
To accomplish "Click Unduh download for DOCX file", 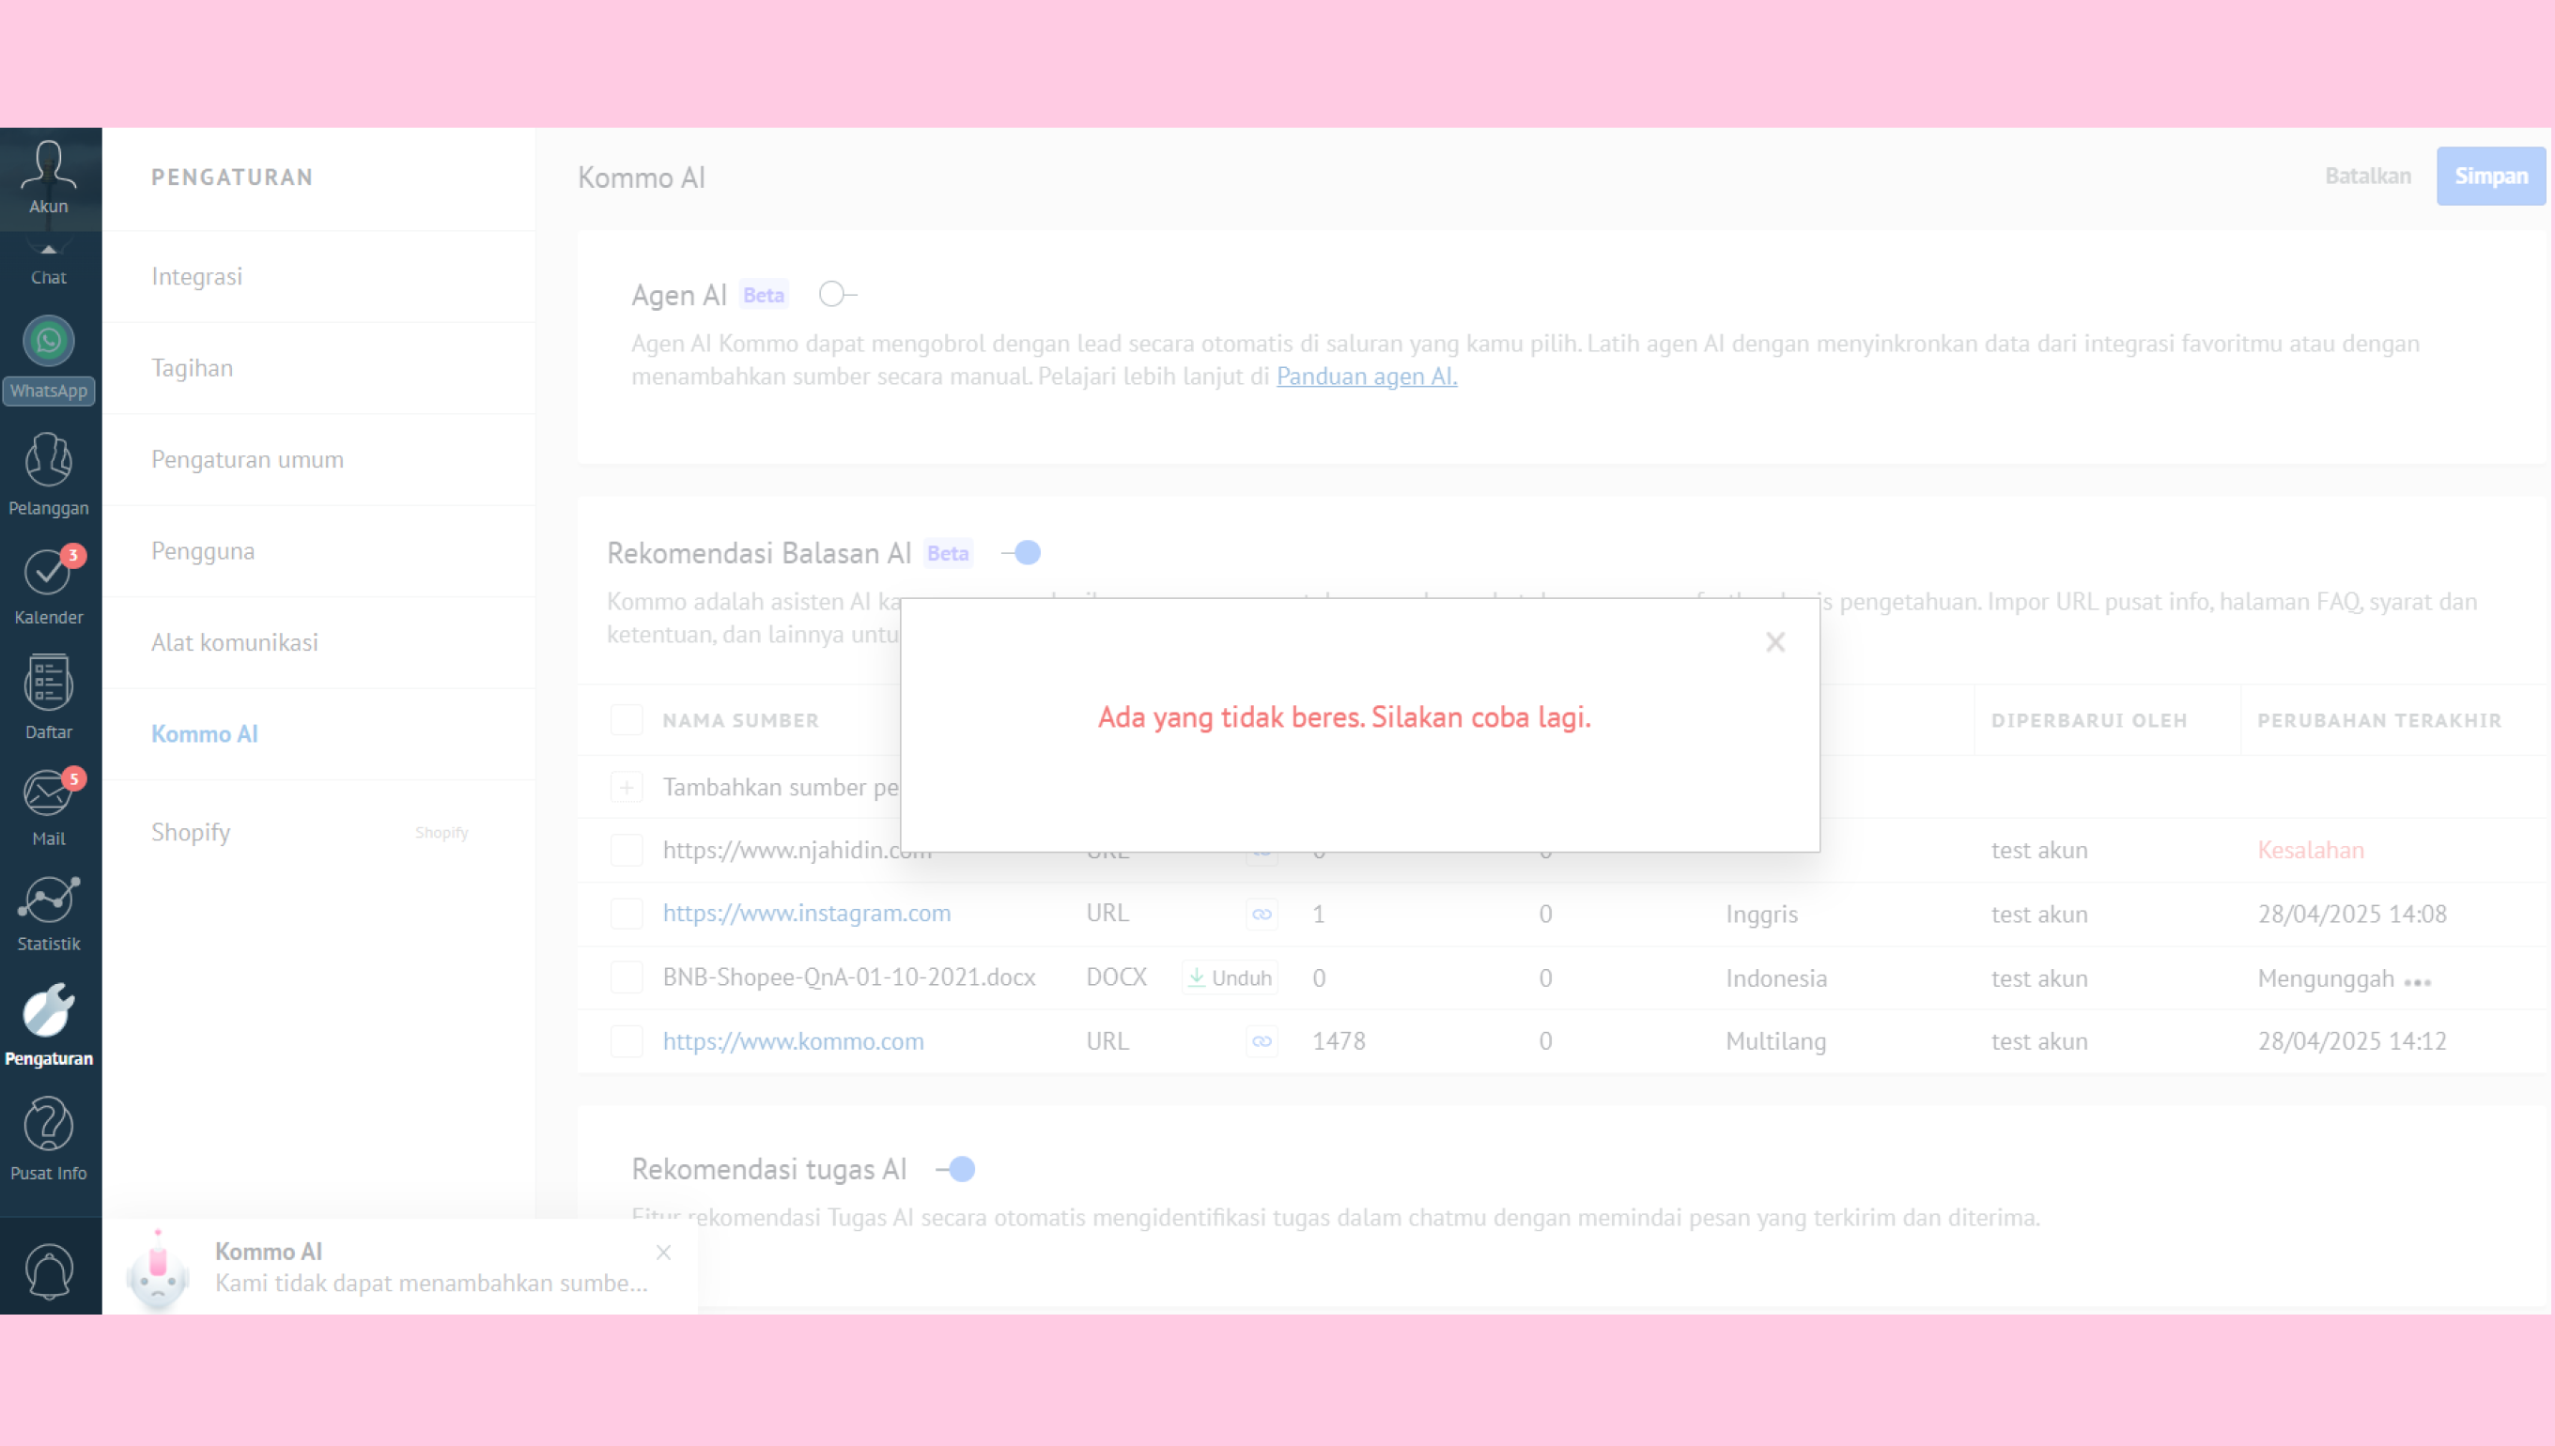I will [x=1230, y=977].
